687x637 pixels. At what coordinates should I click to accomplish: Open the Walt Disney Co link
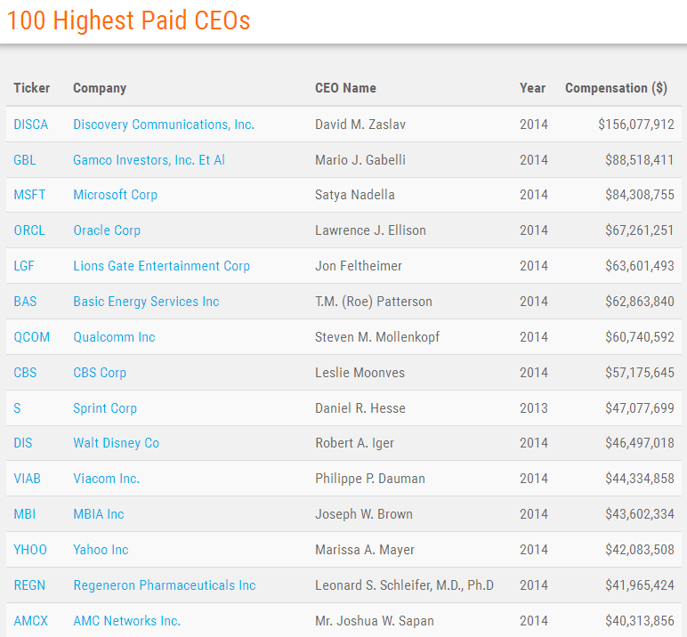[x=116, y=443]
